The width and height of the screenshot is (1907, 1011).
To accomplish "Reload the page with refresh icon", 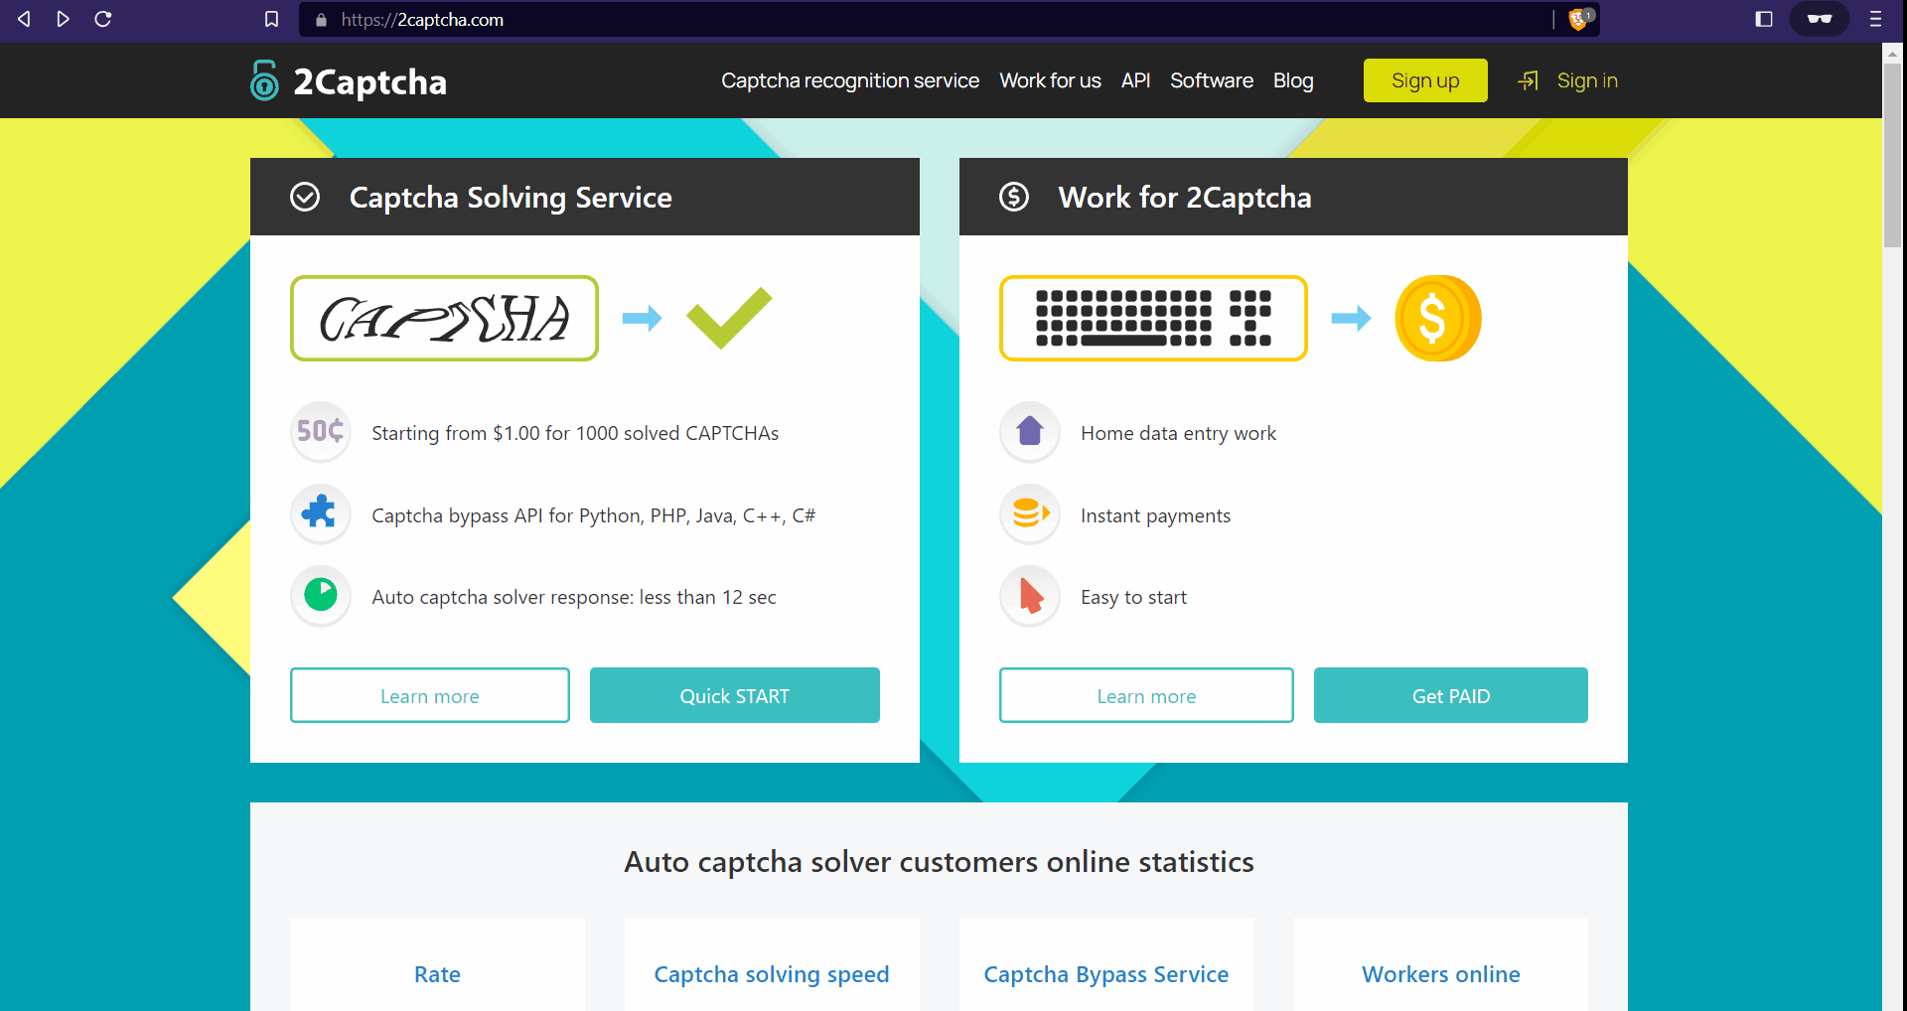I will coord(102,19).
